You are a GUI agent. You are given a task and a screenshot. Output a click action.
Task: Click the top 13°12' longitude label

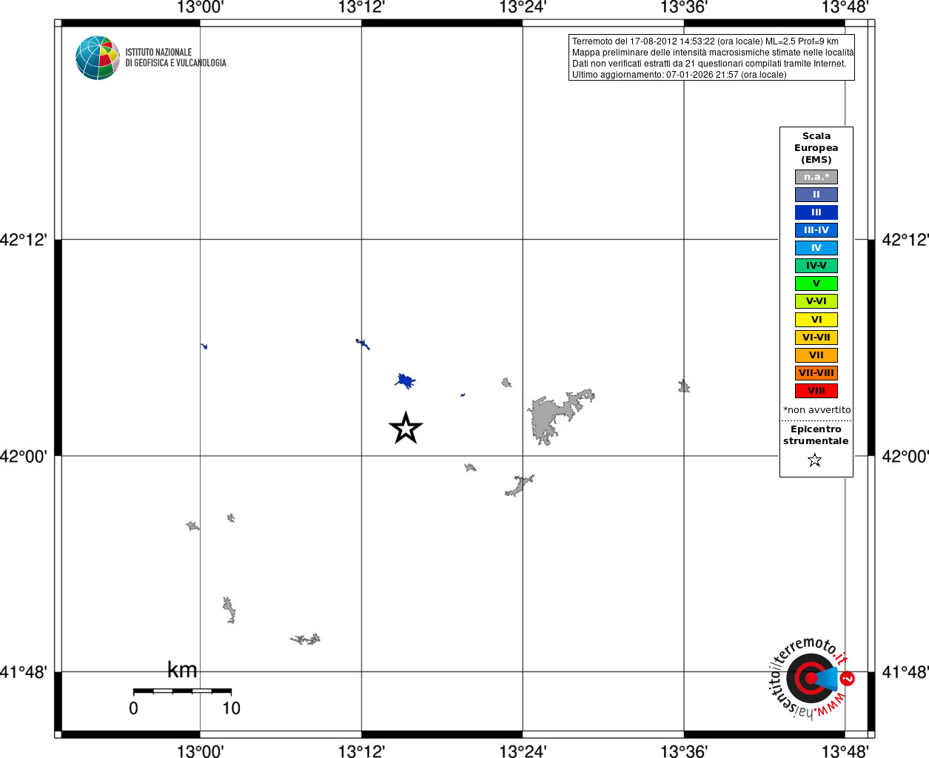361,7
